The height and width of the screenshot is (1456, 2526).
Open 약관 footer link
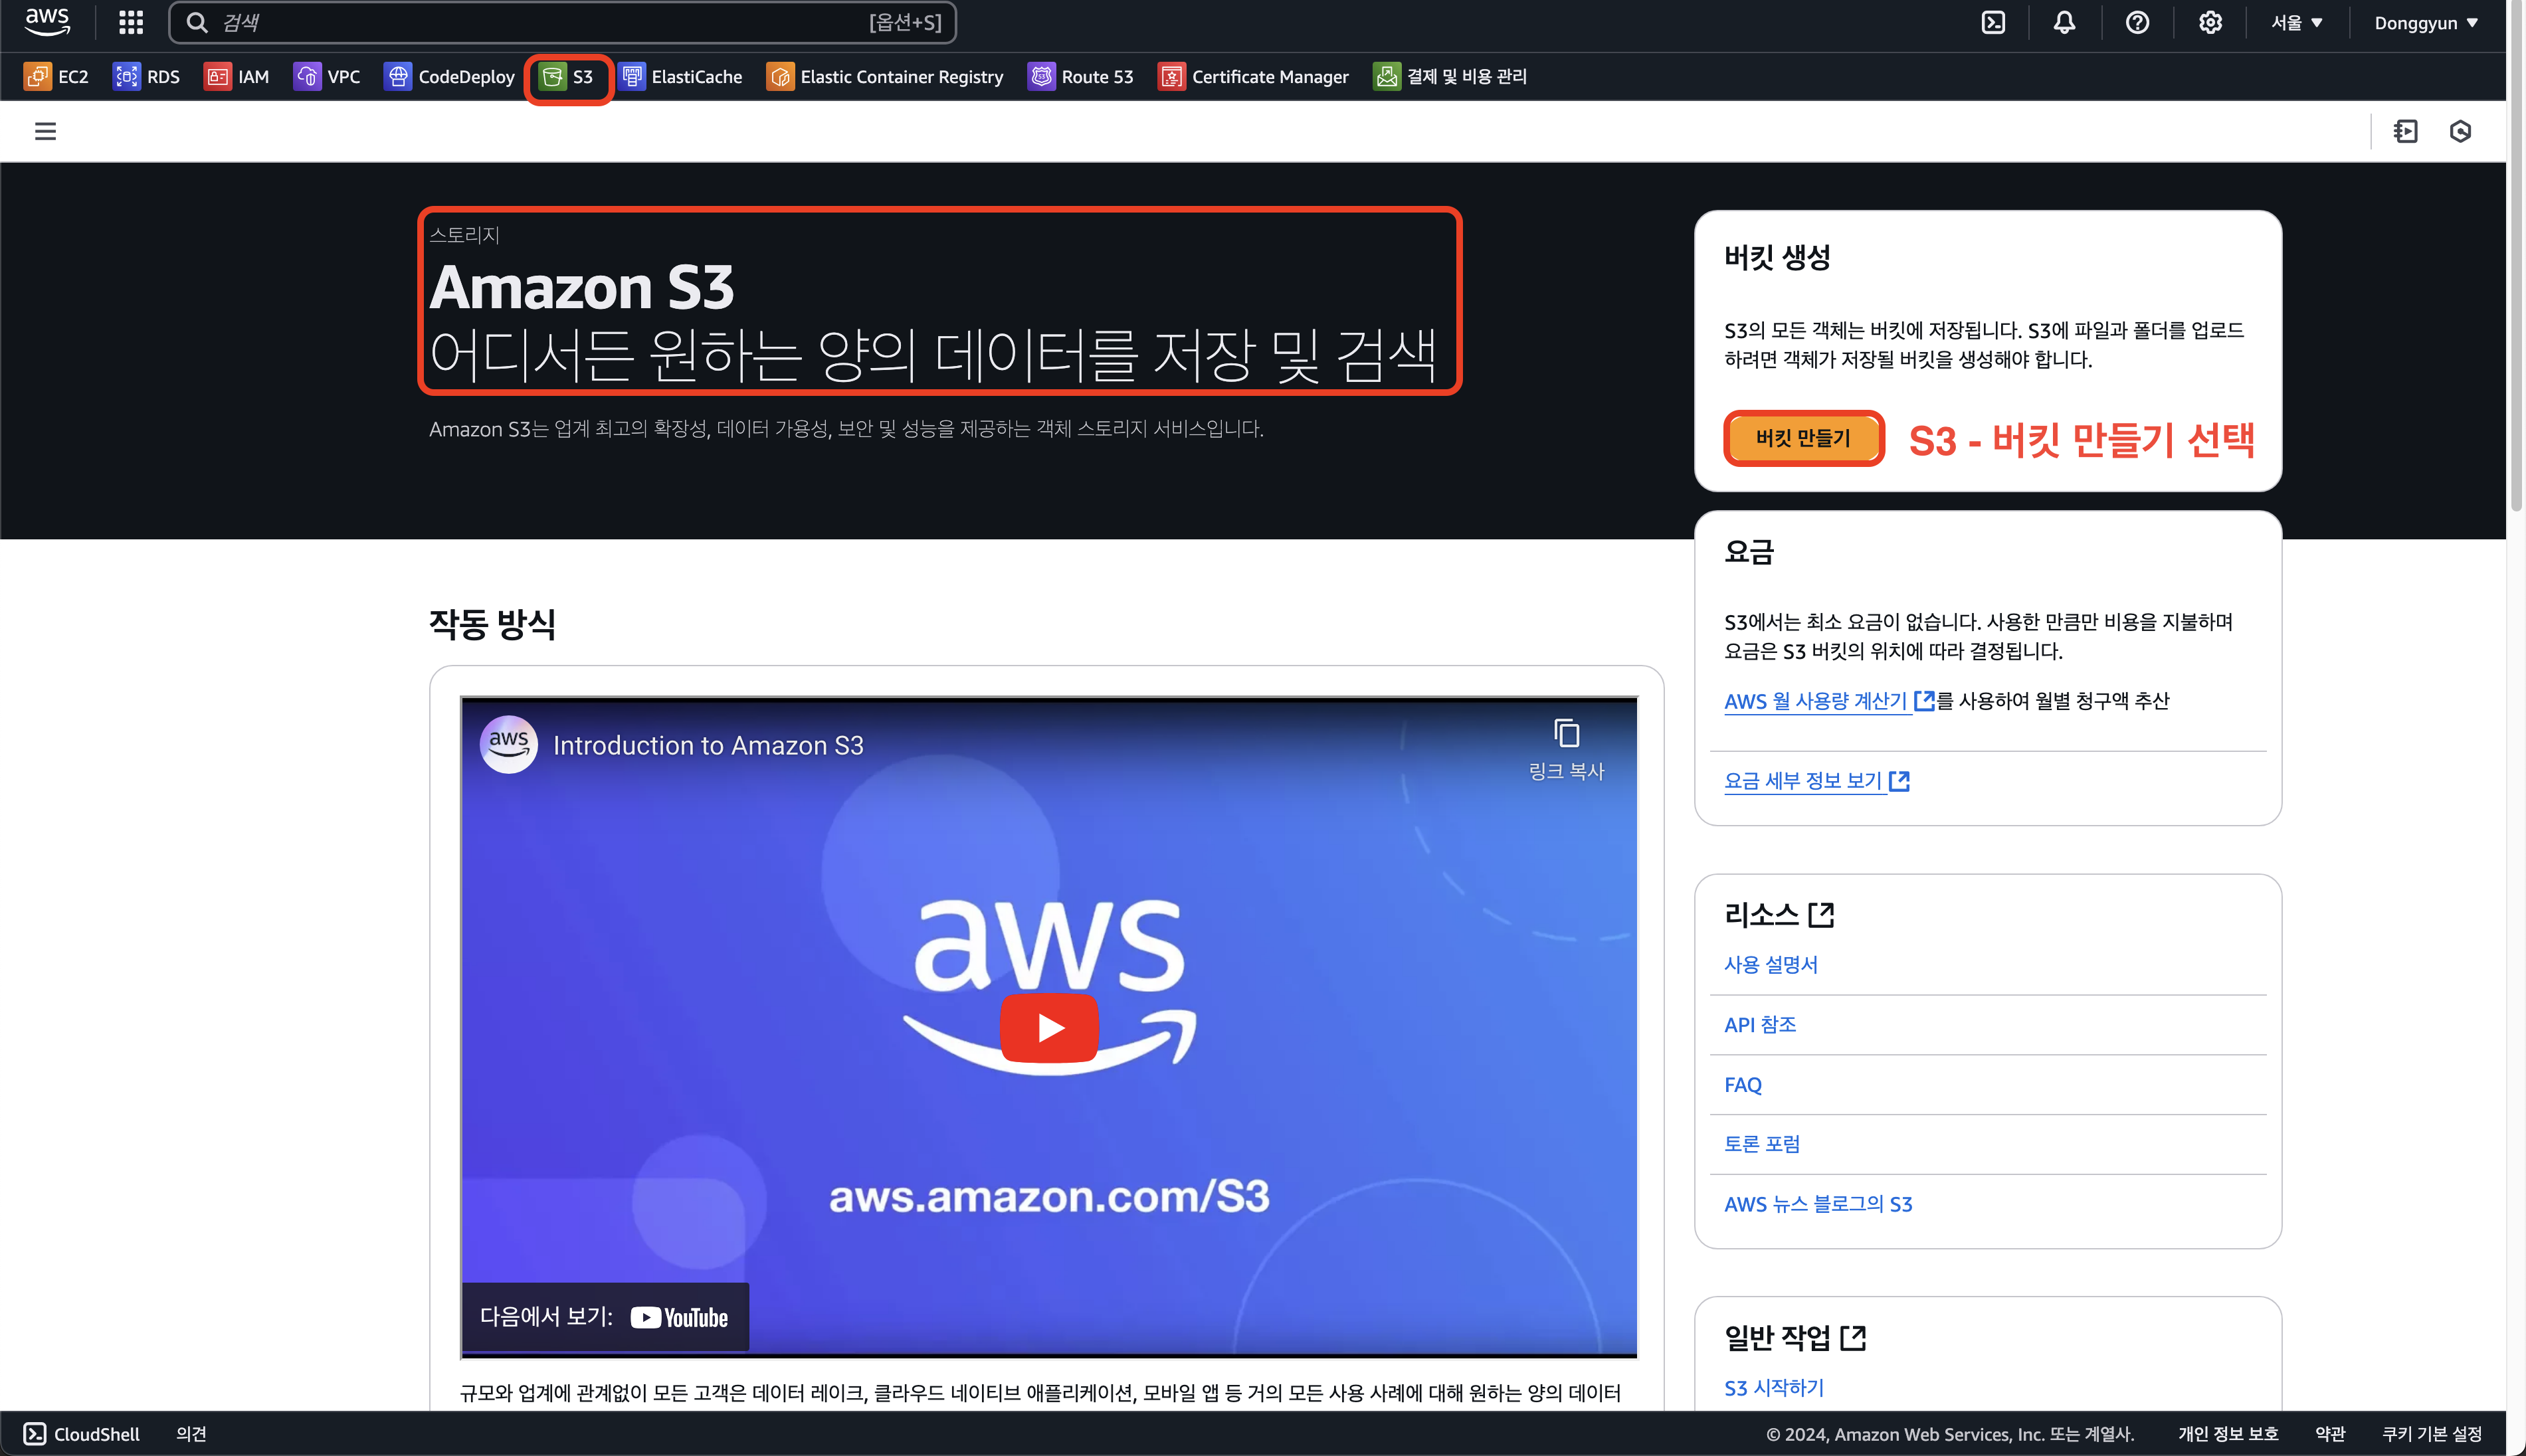pos(2330,1433)
